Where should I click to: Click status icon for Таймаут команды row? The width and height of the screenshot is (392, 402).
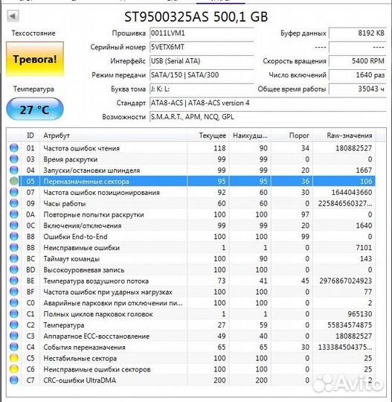14,258
